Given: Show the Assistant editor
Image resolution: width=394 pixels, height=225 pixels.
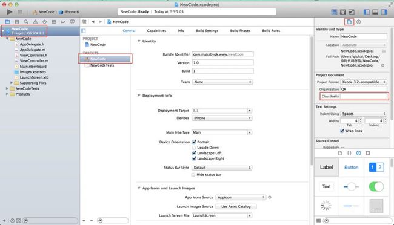Looking at the screenshot, I should tap(342, 11).
